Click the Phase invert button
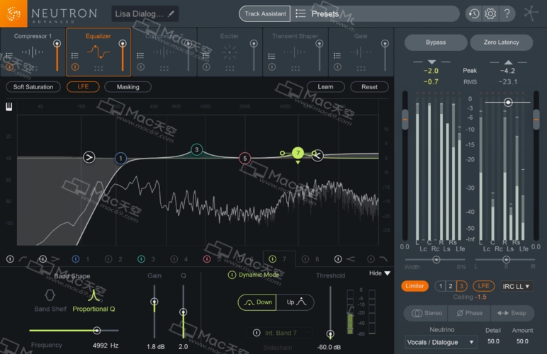547x354 pixels. pos(469,313)
